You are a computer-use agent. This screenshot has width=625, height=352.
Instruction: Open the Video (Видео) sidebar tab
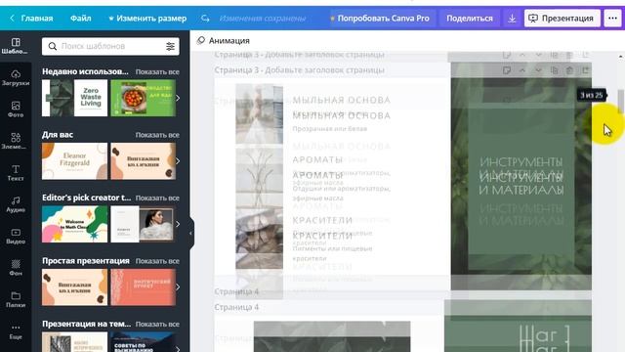pos(16,236)
